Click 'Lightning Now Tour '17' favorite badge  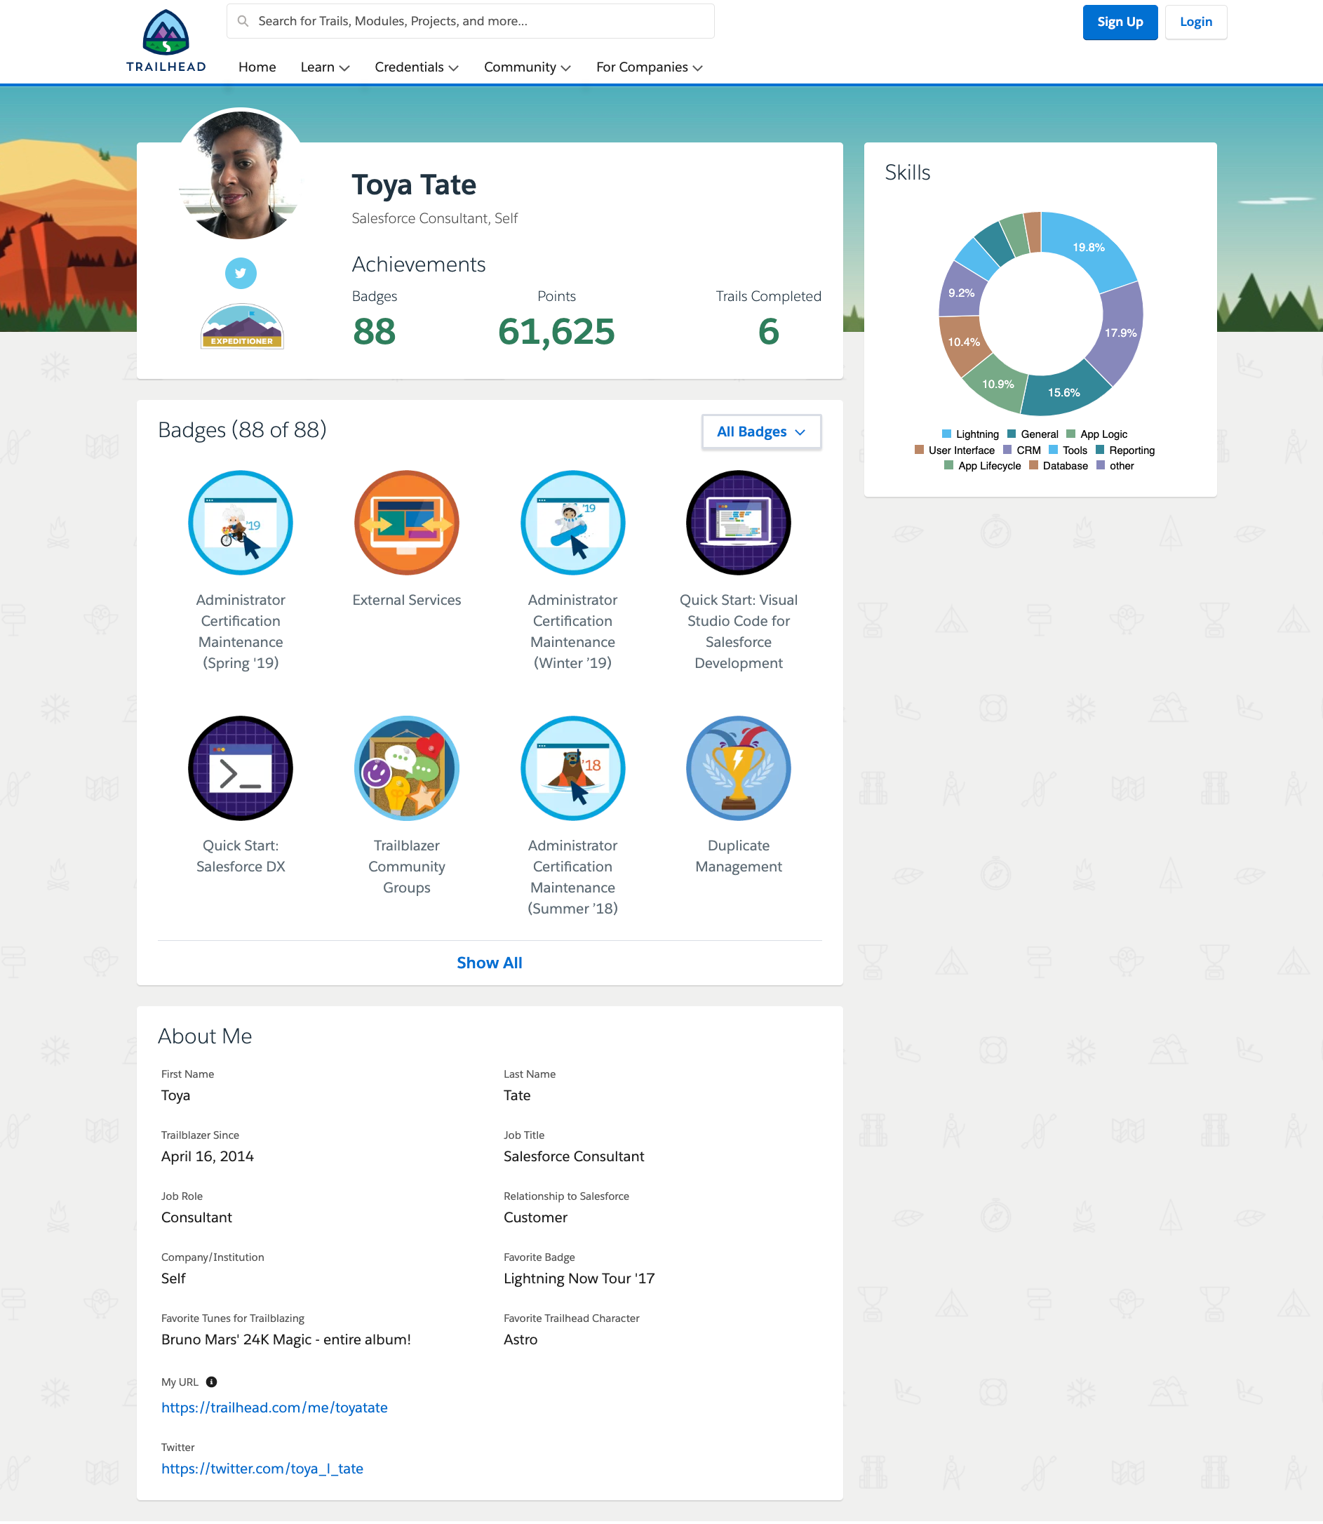579,1278
